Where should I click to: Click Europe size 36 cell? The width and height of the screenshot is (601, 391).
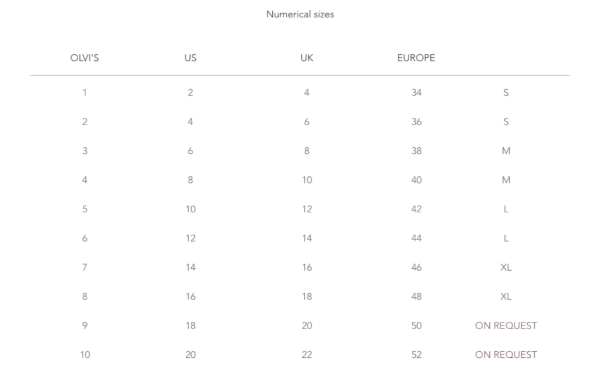click(x=416, y=122)
